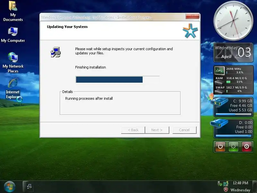Click the star logo in the installer dialog
The width and height of the screenshot is (257, 193).
tap(190, 31)
